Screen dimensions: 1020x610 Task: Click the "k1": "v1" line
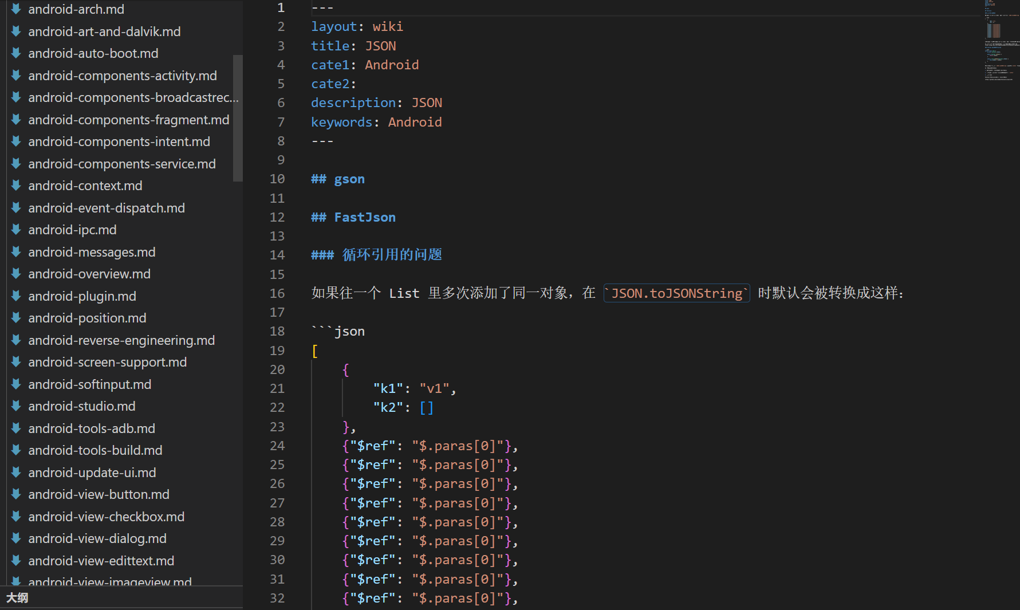point(415,388)
